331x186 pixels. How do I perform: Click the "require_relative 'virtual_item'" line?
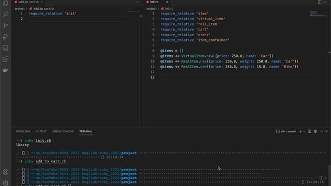point(193,19)
